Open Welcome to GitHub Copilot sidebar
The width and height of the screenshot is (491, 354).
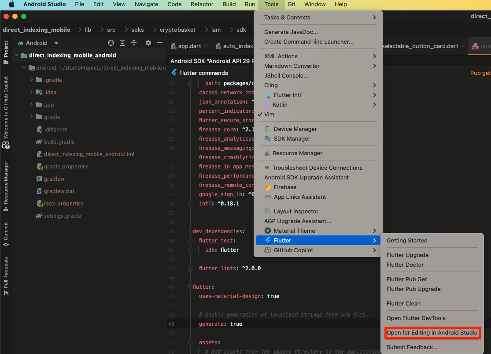[6, 112]
